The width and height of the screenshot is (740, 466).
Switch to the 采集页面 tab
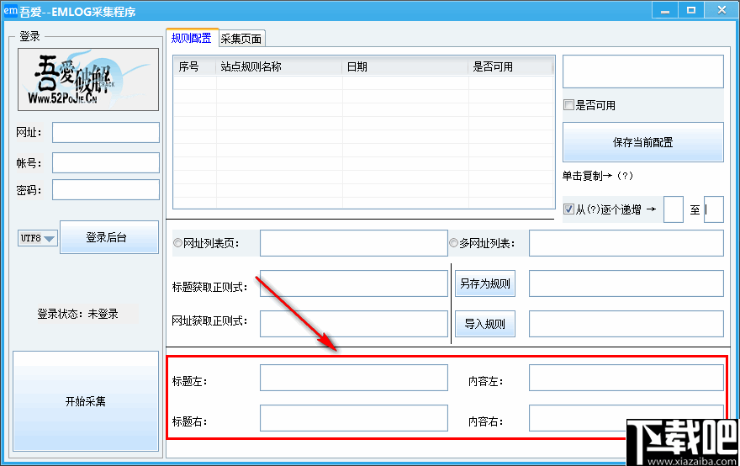point(241,39)
